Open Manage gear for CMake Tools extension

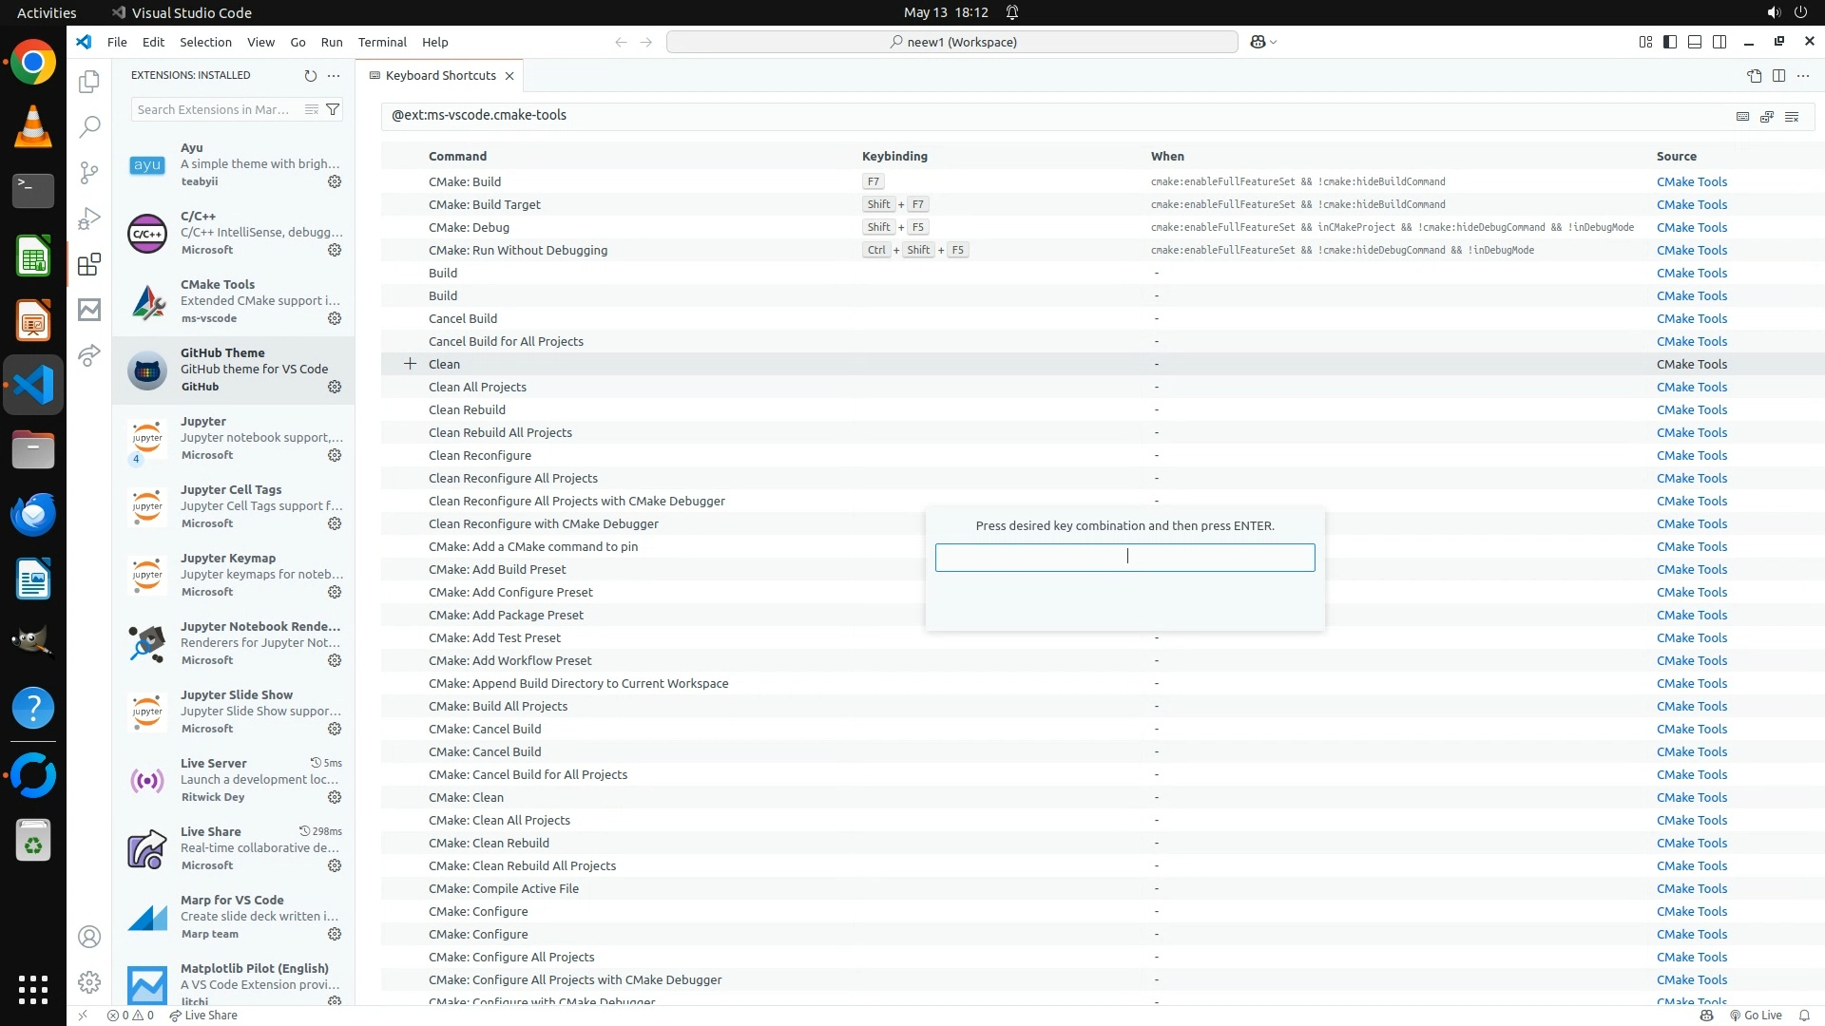tap(335, 318)
